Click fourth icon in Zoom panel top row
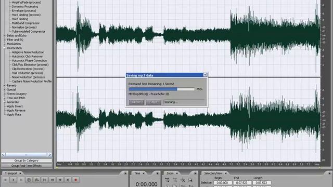Image resolution: width=333 pixels, height=187 pixels. [x=190, y=180]
